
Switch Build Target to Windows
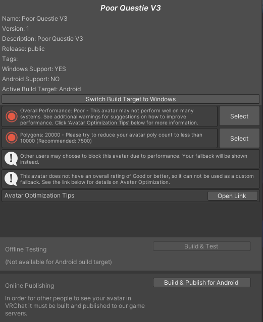pos(131,99)
